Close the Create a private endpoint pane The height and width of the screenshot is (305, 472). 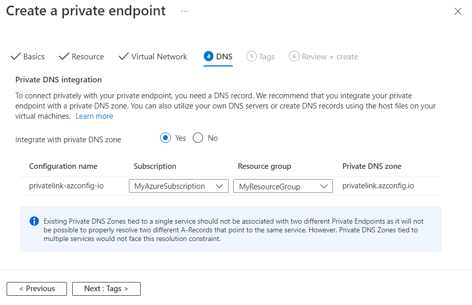coord(458,11)
